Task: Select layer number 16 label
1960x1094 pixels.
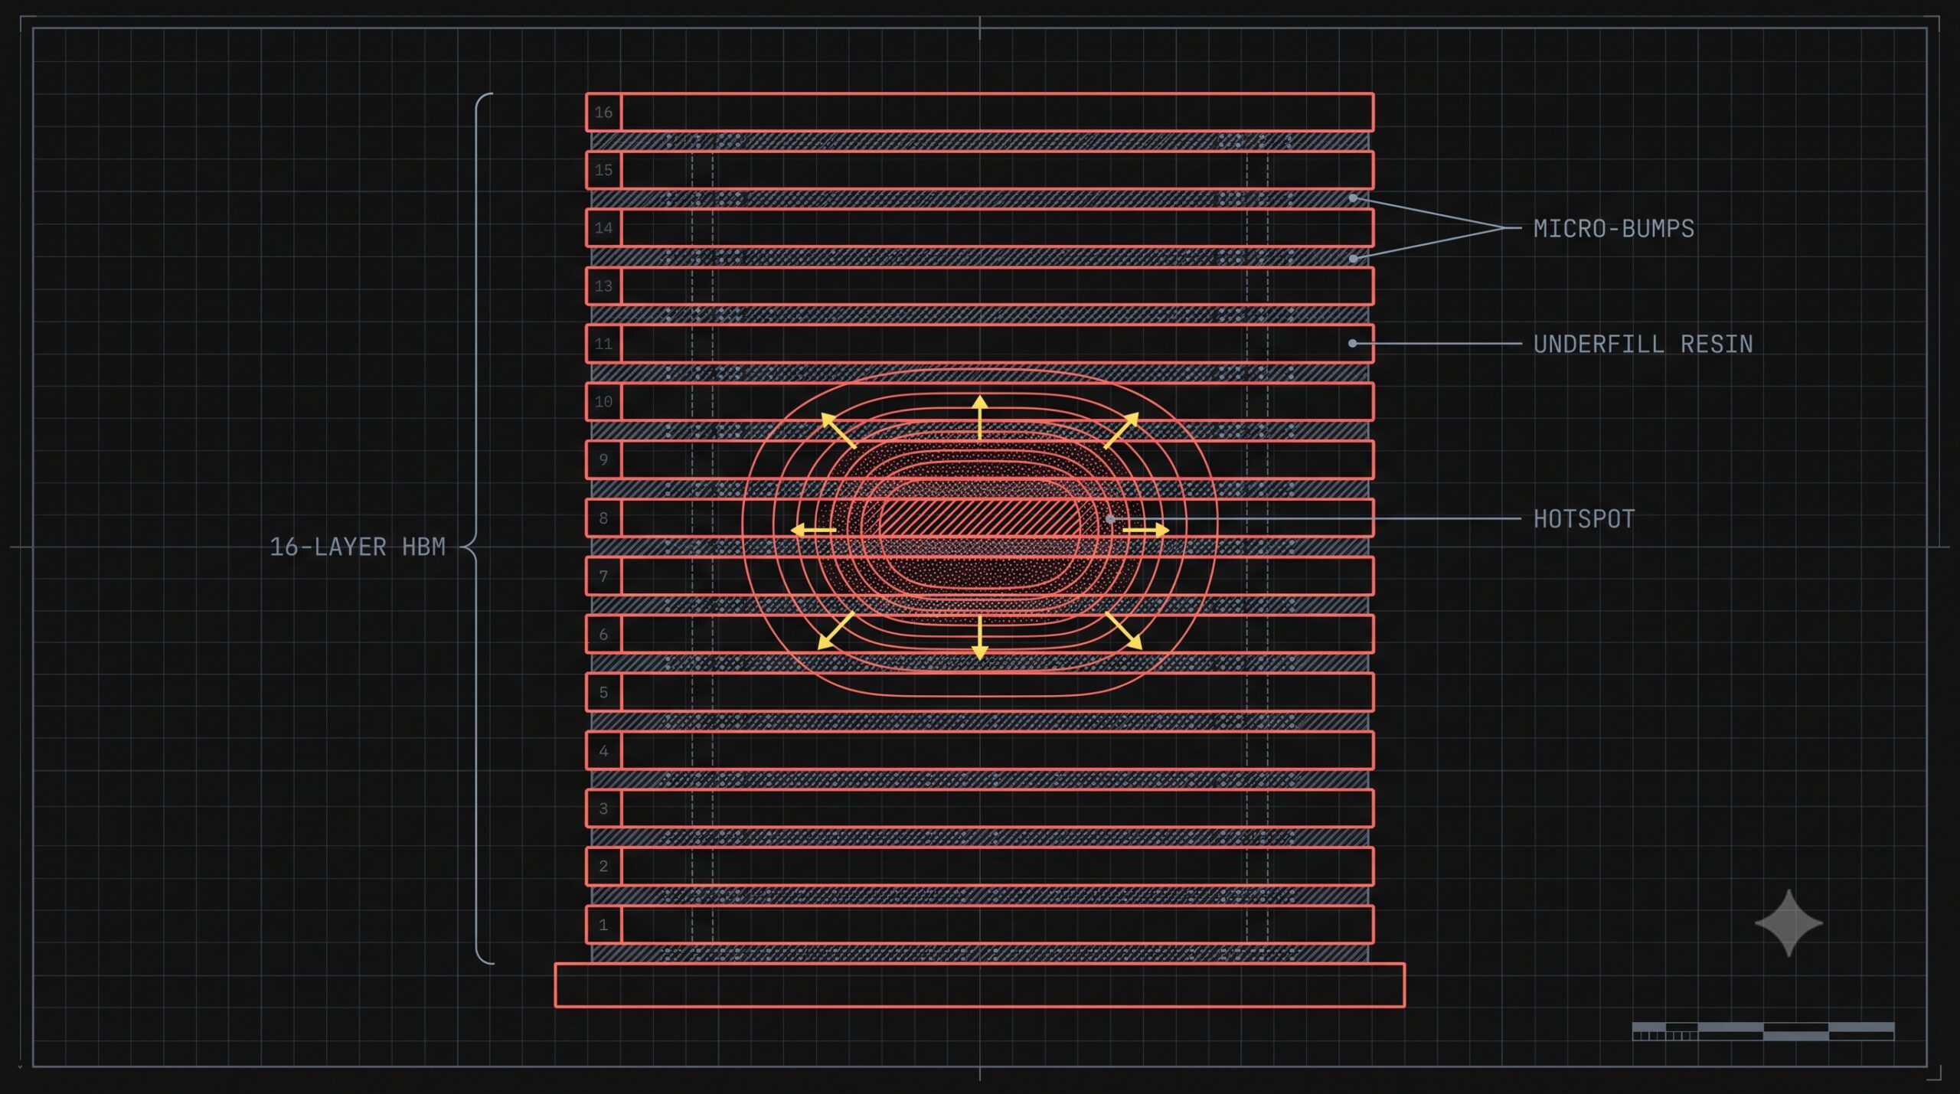Action: coord(603,113)
